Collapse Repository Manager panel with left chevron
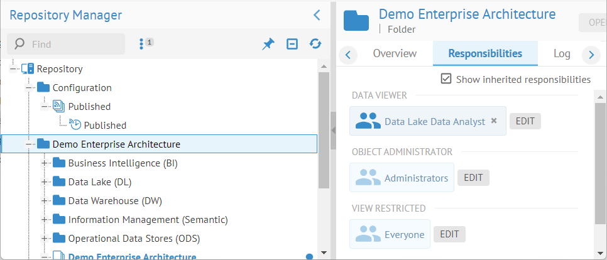The height and width of the screenshot is (260, 607). pyautogui.click(x=317, y=15)
